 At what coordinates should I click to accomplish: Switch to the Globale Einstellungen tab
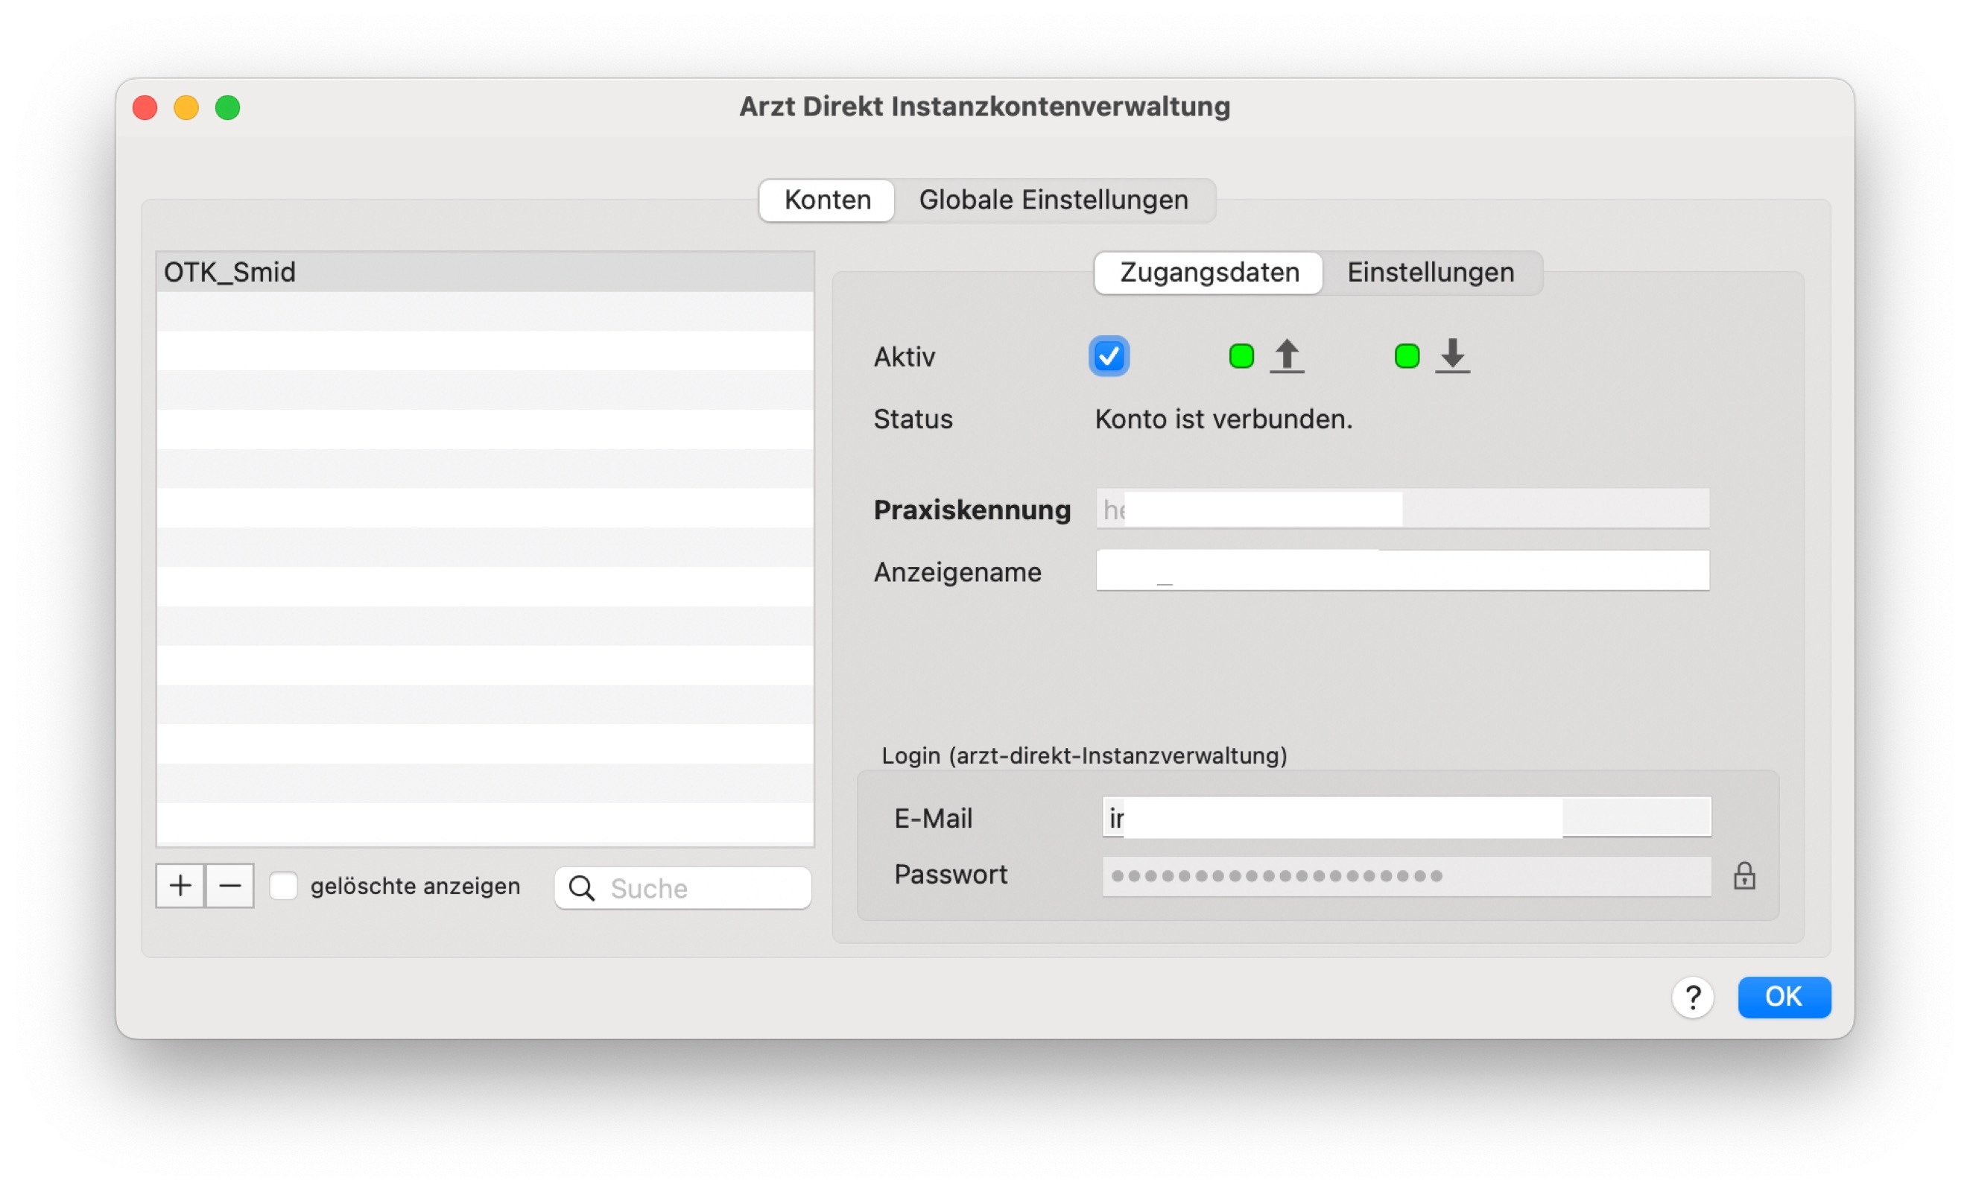pos(1054,200)
